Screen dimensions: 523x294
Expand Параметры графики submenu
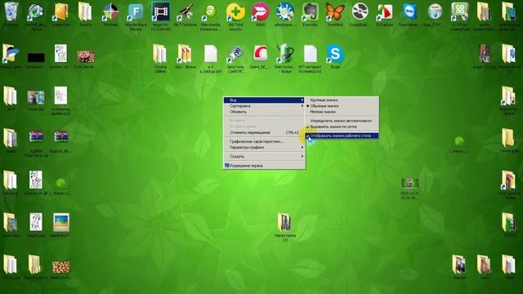[x=264, y=147]
